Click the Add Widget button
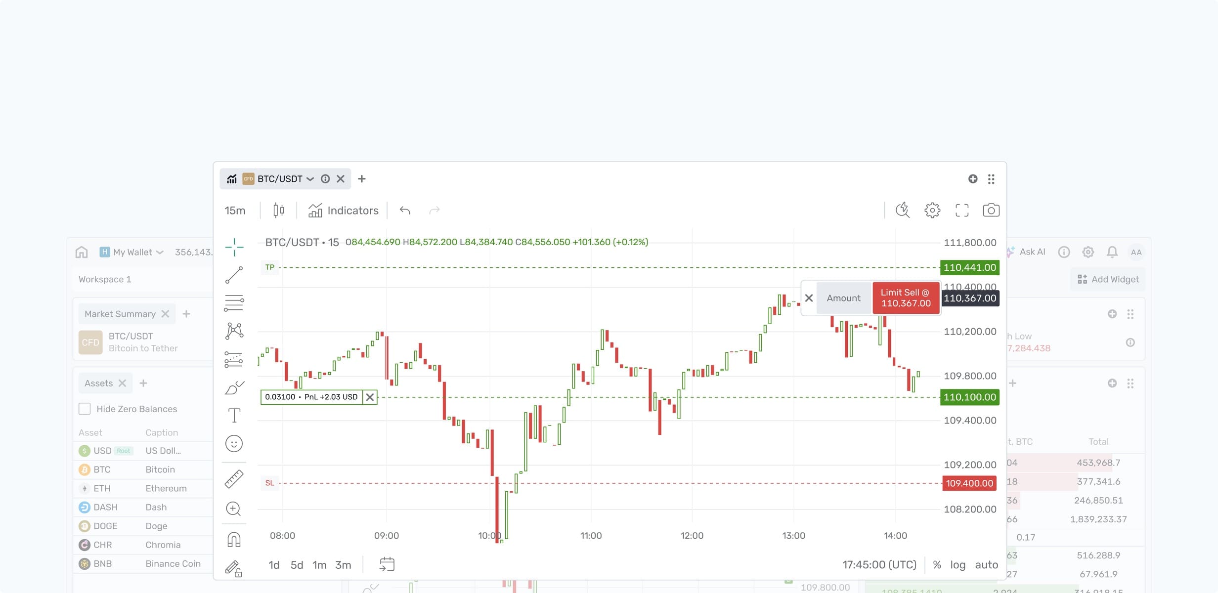The image size is (1218, 593). pos(1108,279)
